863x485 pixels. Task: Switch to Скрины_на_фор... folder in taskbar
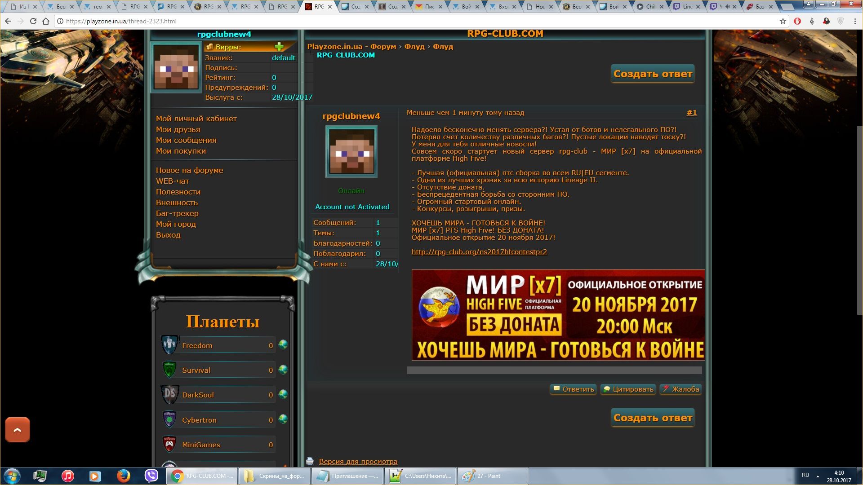(274, 476)
